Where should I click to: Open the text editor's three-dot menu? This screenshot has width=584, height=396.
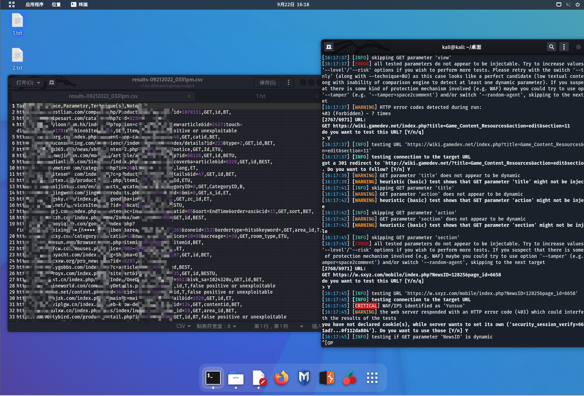pyautogui.click(x=289, y=83)
